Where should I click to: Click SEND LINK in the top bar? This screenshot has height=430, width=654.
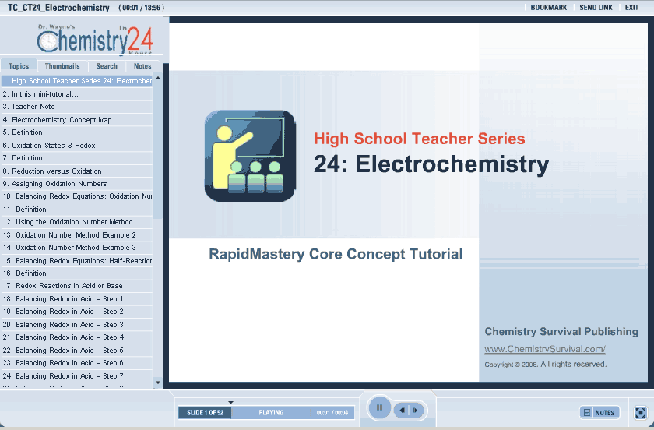click(596, 7)
